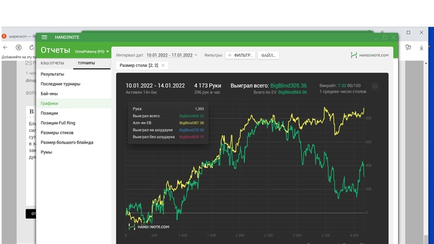Toggle bold B button in forum editor
Screen dimensions: 434x244
pyautogui.click(x=31, y=111)
